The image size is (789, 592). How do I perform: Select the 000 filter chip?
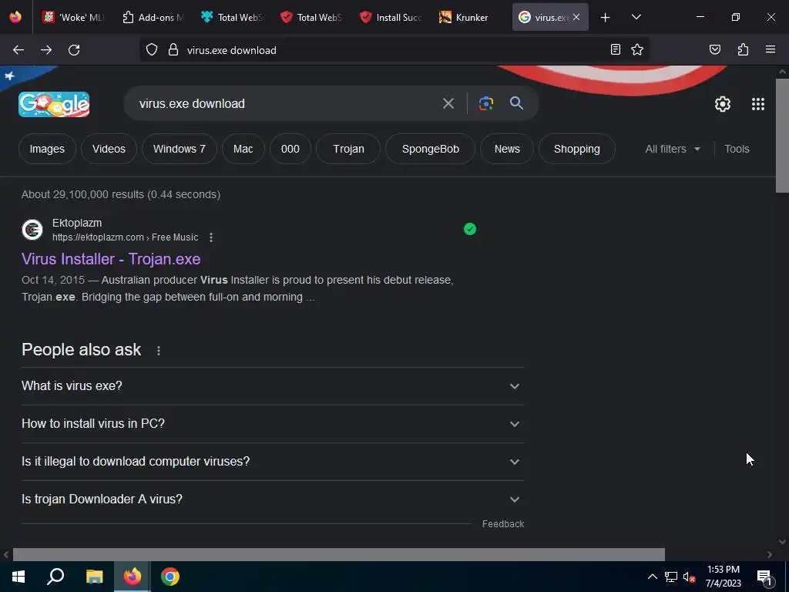(290, 149)
